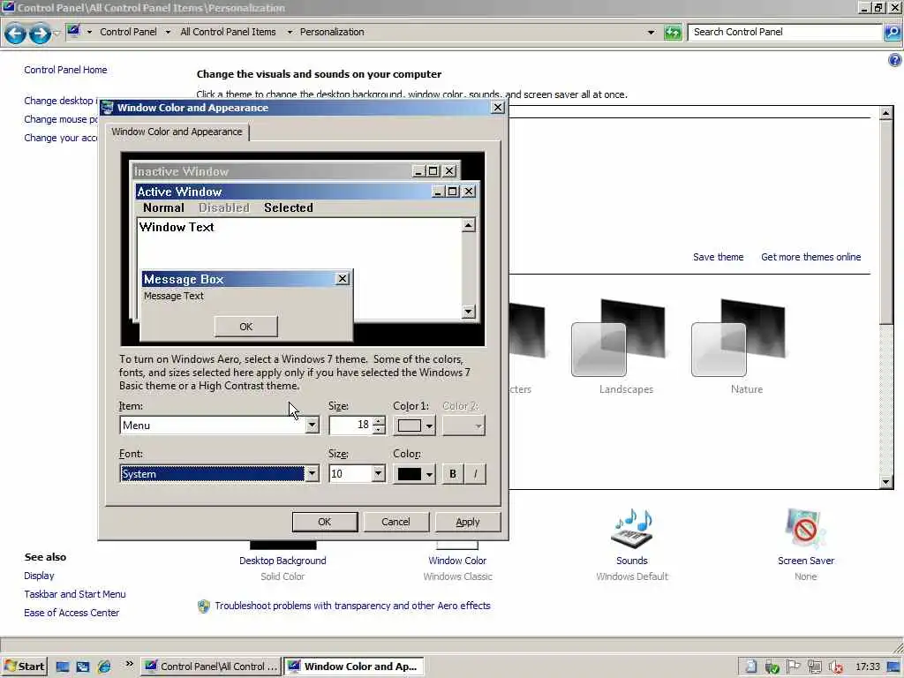Click Cancel in the appearance dialog
Screen dimensions: 904x678
[x=395, y=522]
